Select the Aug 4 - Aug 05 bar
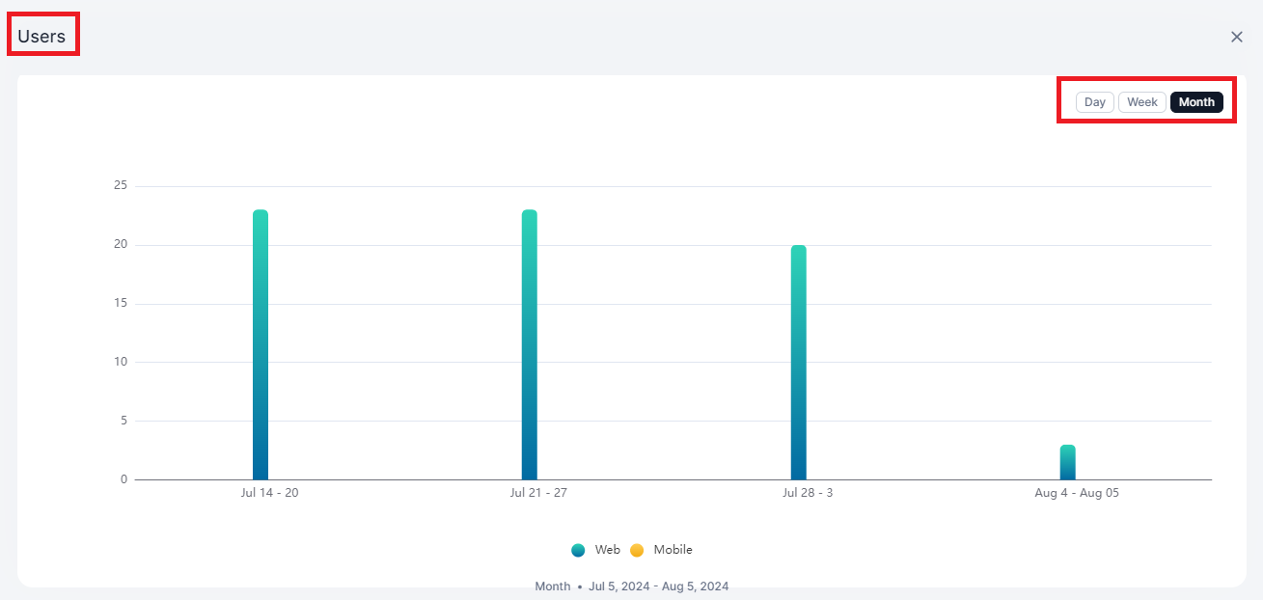 (x=1068, y=461)
